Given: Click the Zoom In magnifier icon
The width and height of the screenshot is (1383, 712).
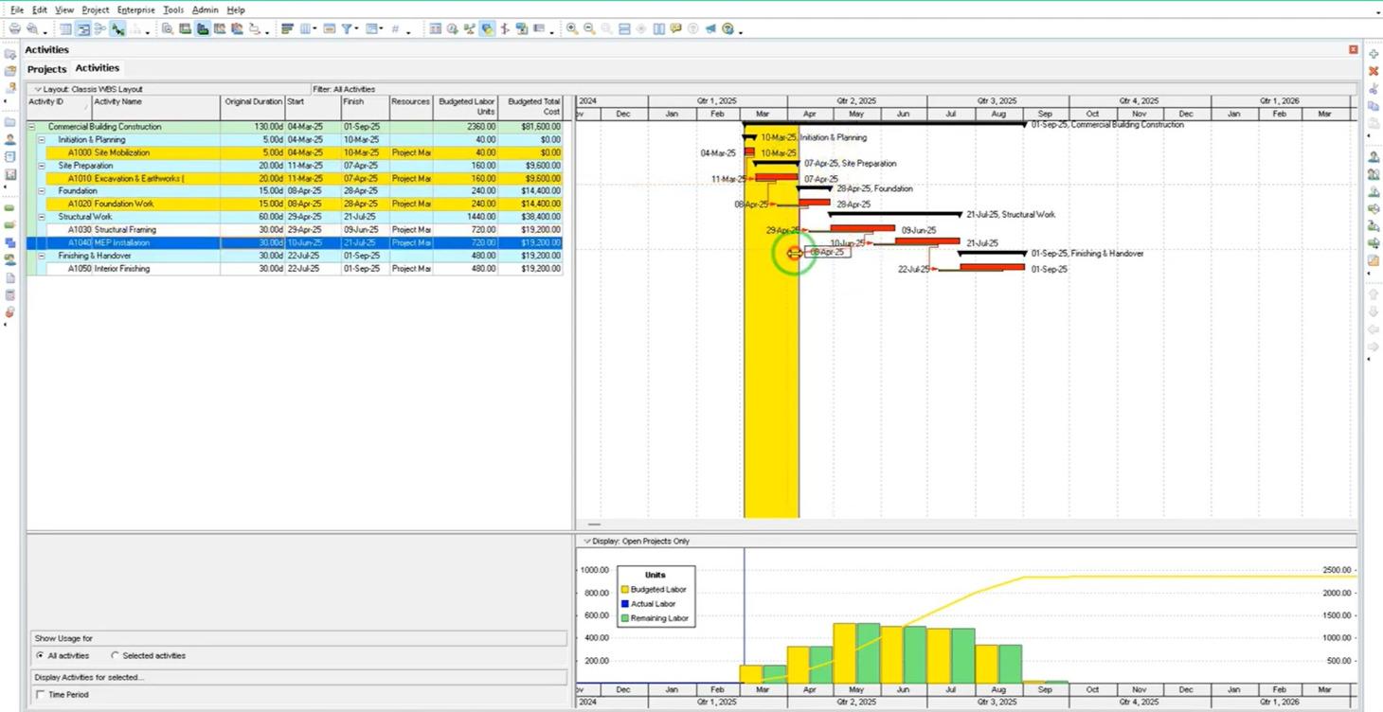Looking at the screenshot, I should [571, 29].
